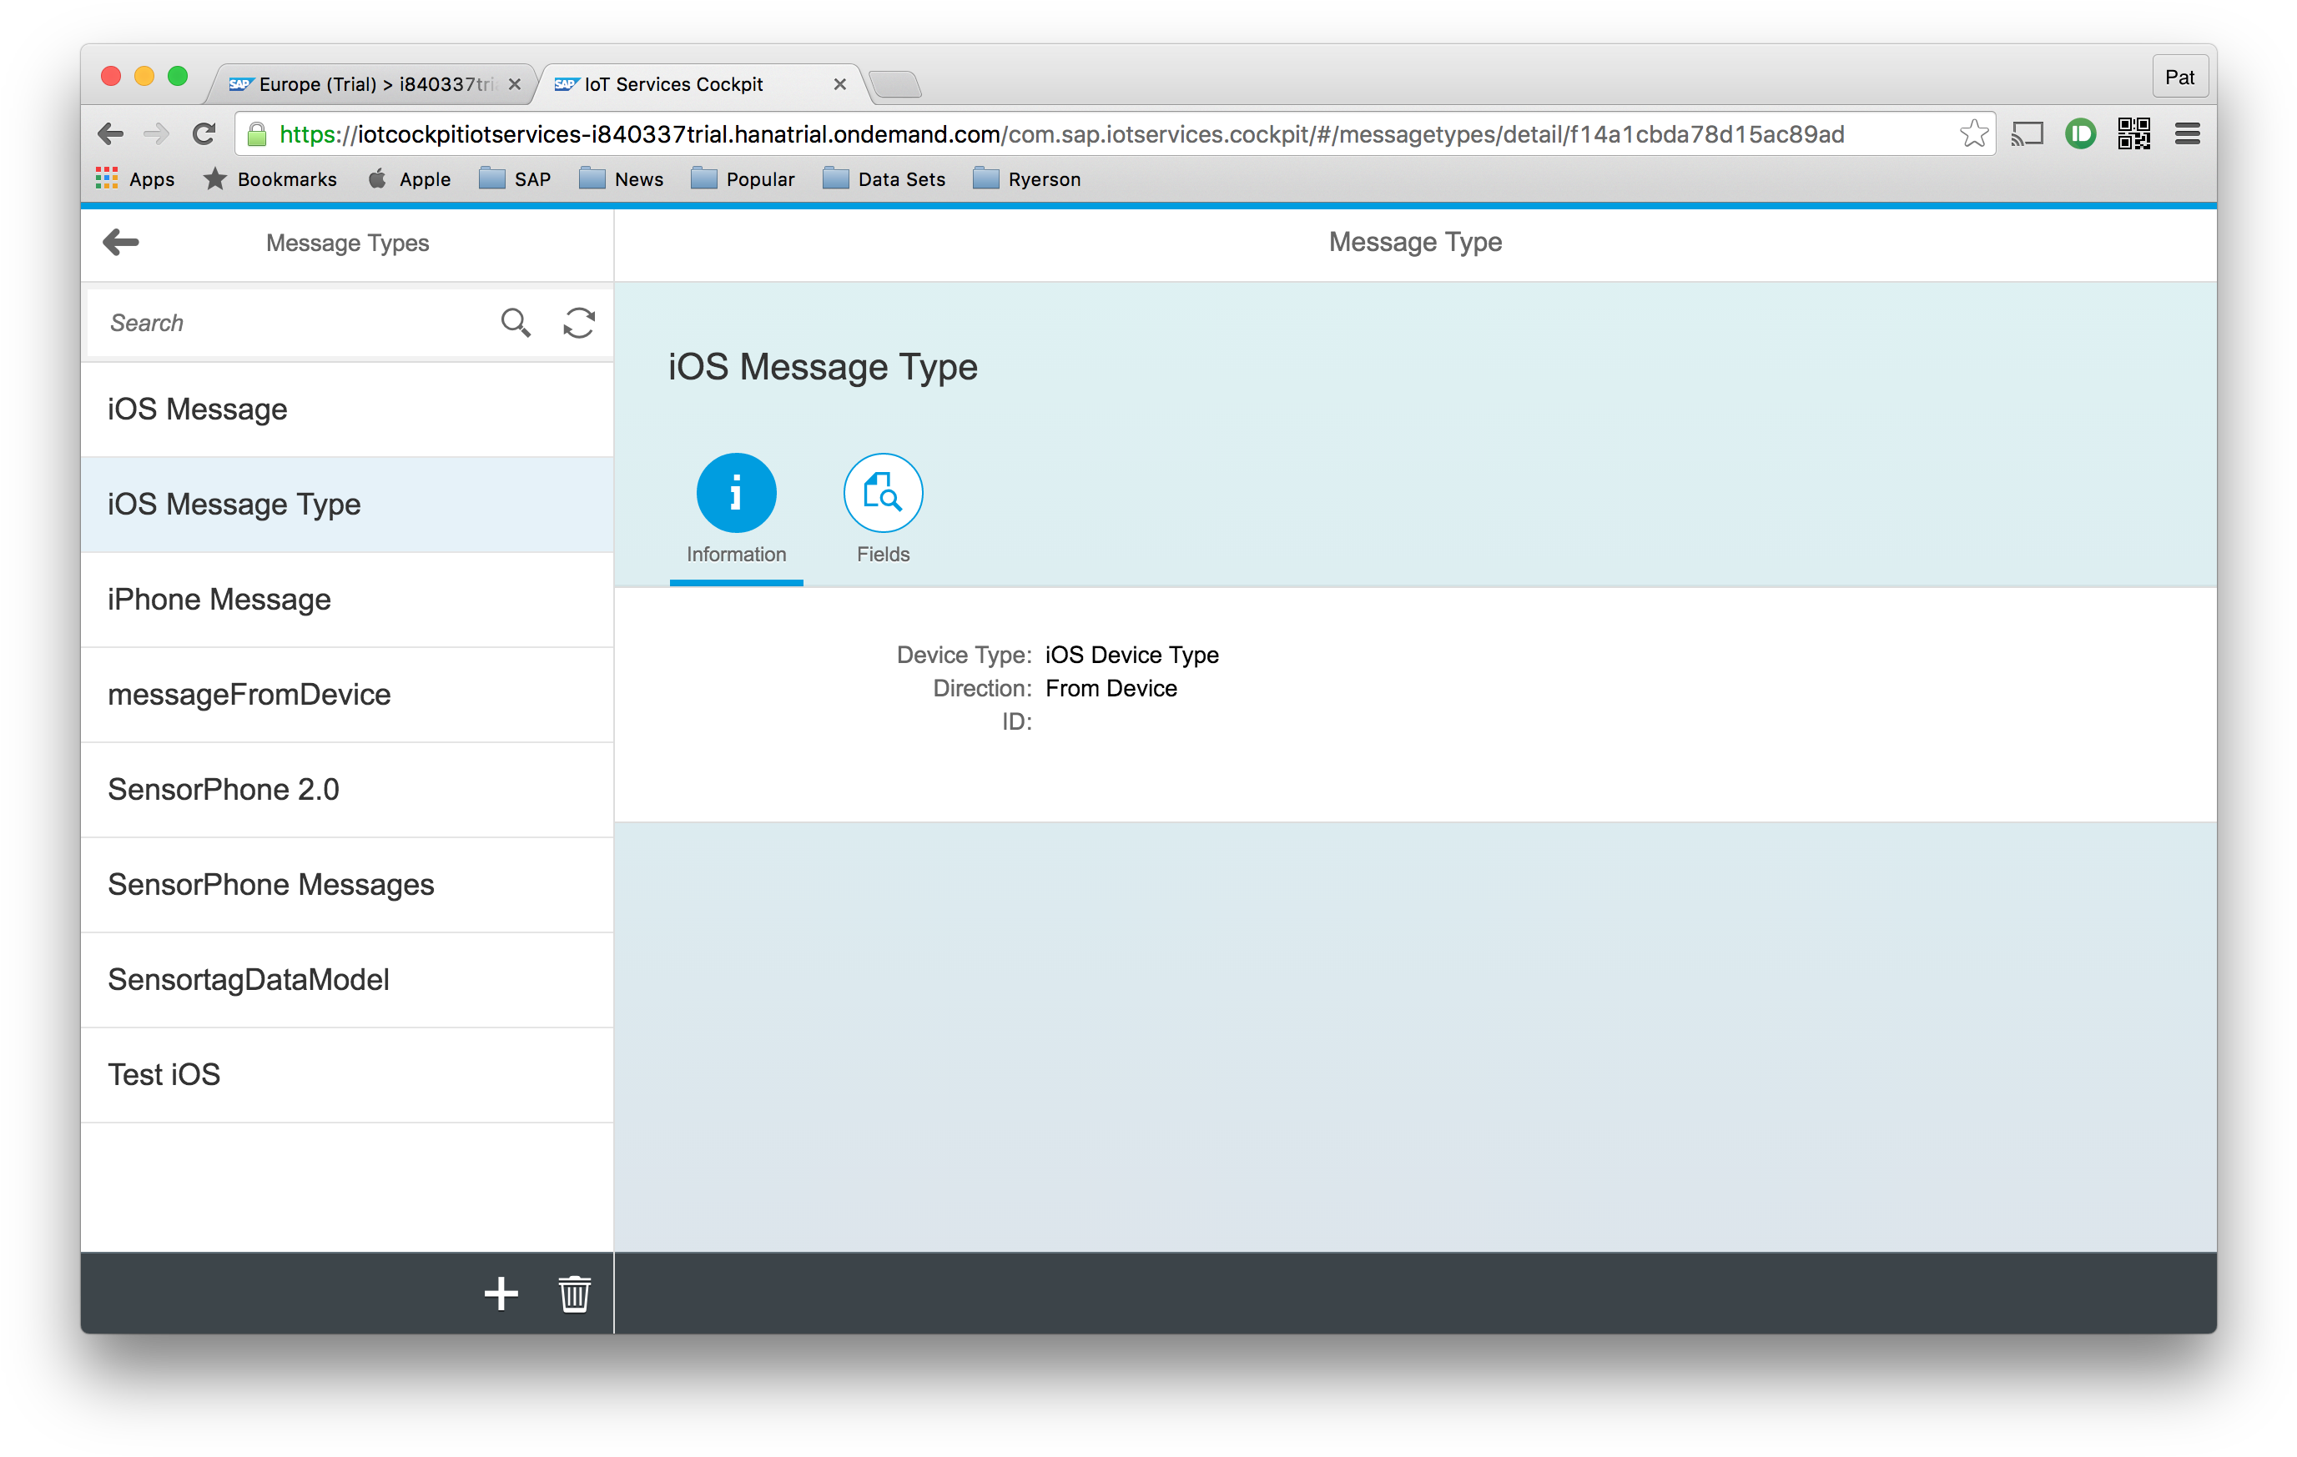Image resolution: width=2297 pixels, height=1457 pixels.
Task: Select the messageFromDevice list item
Action: pos(347,695)
